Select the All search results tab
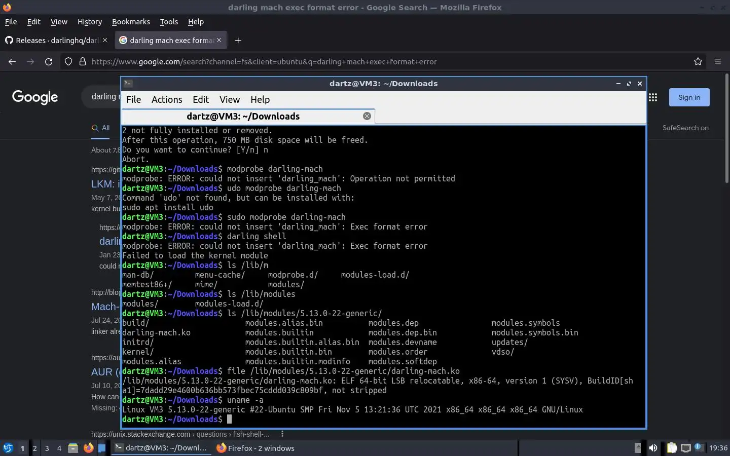This screenshot has height=456, width=730. coord(101,128)
